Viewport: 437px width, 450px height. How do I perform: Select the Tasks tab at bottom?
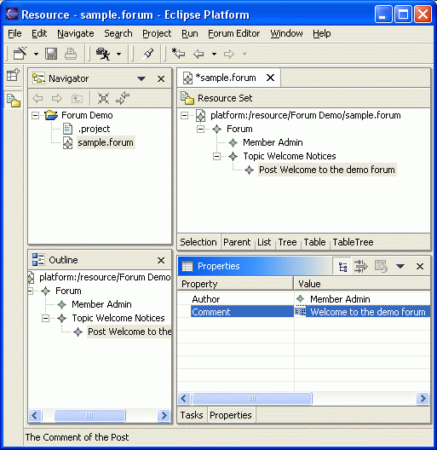(192, 415)
